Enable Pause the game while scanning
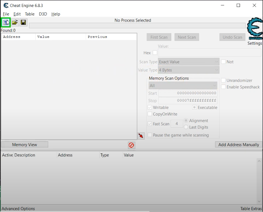The image size is (263, 212). [x=150, y=135]
